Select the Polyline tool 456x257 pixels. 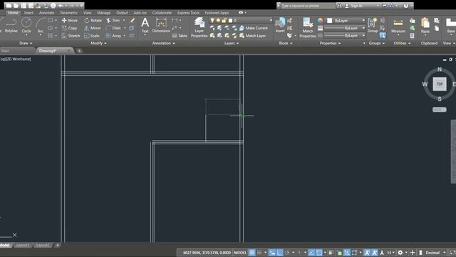11,25
